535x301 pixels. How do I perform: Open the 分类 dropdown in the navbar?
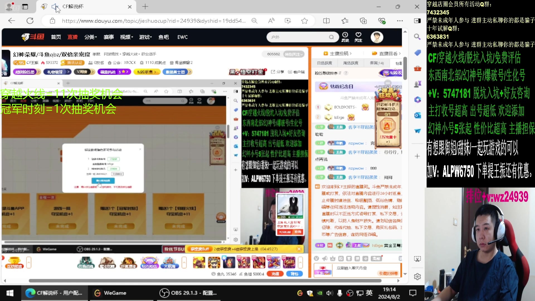click(90, 37)
